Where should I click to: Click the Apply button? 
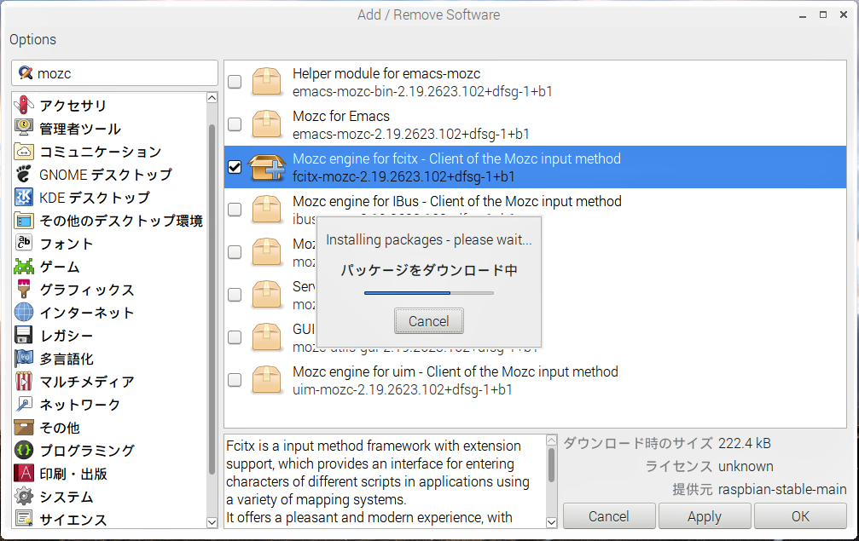(705, 515)
